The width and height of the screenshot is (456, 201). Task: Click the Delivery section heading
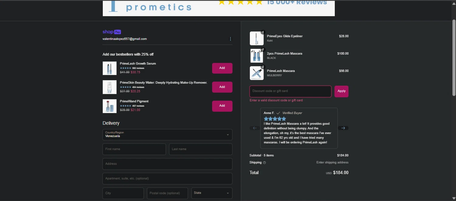pos(111,123)
